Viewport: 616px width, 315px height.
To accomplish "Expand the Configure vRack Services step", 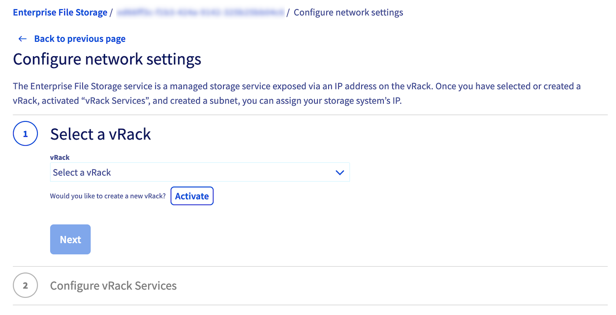I will pyautogui.click(x=113, y=286).
